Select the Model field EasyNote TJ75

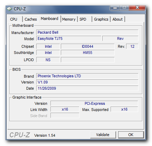(69, 38)
